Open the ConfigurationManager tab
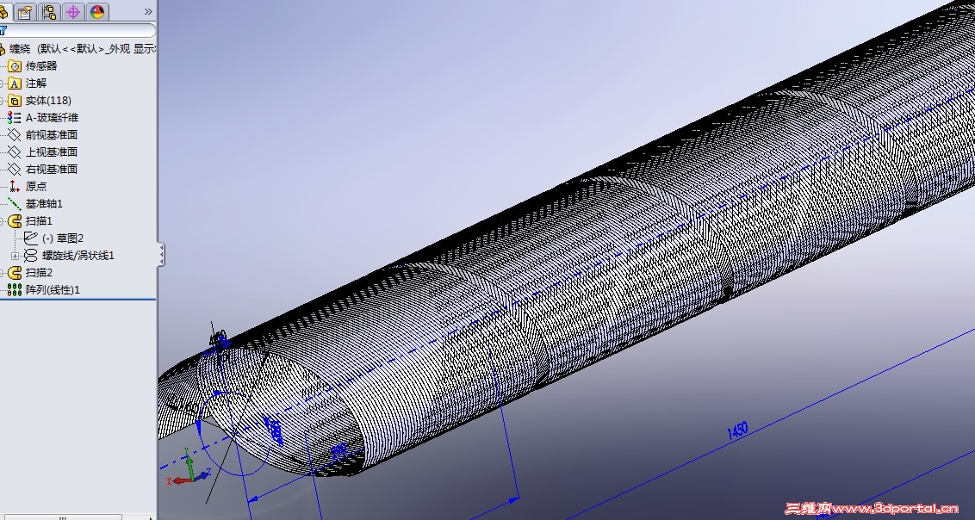975x520 pixels. [x=49, y=11]
